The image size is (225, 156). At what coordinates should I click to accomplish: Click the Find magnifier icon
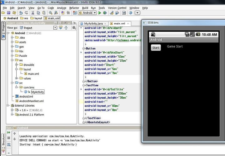51,13
